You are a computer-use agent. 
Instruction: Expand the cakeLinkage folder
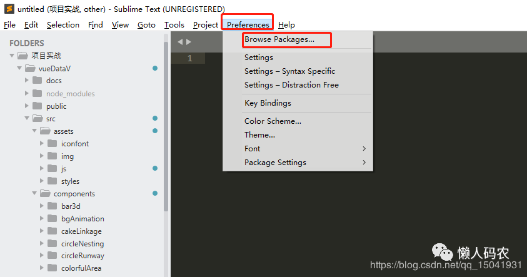(42, 231)
